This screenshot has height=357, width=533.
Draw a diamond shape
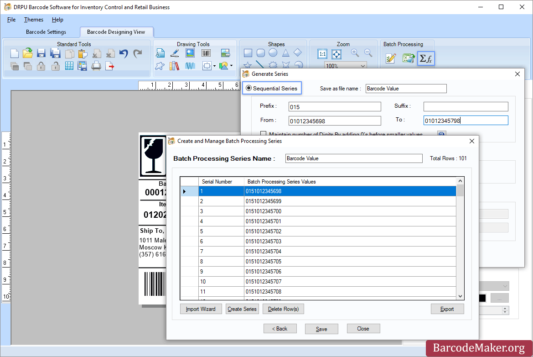click(298, 52)
